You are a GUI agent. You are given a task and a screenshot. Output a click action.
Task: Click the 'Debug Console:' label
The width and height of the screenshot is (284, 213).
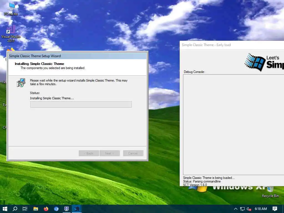pyautogui.click(x=194, y=72)
